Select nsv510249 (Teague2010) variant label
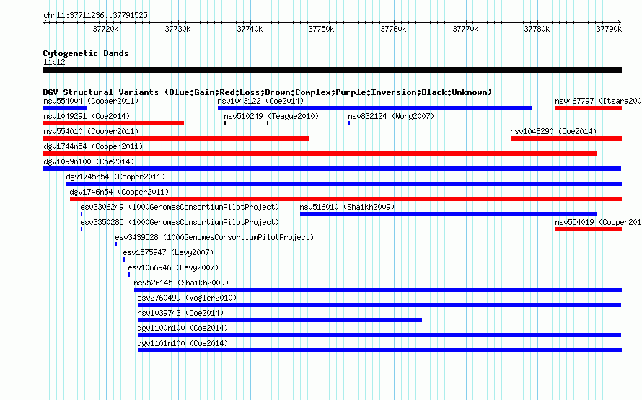642x400 pixels. [271, 116]
